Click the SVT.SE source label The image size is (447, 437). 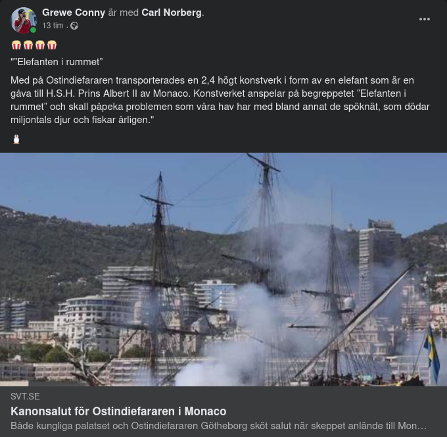click(25, 396)
